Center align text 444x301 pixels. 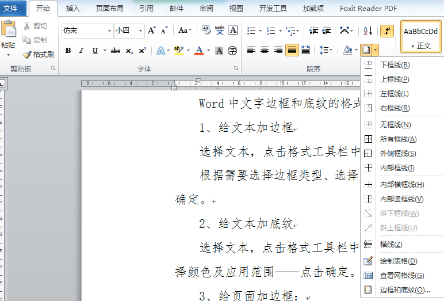(x=265, y=51)
